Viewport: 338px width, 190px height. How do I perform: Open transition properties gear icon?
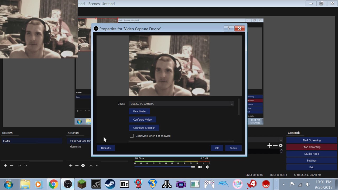281,145
